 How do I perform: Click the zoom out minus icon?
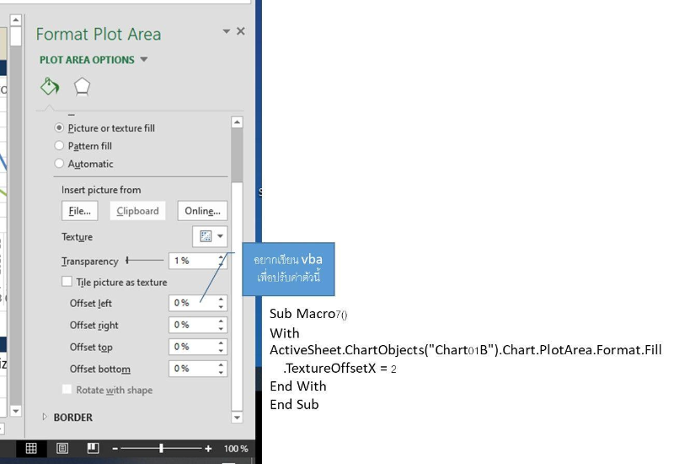coord(115,449)
